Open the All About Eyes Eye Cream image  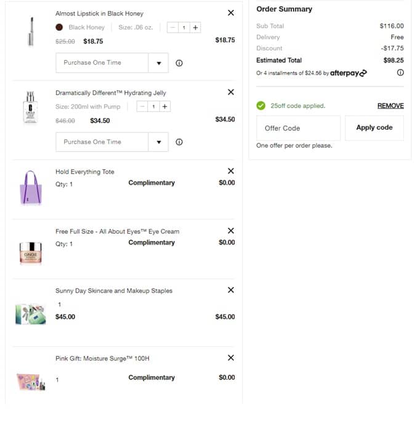pos(30,252)
